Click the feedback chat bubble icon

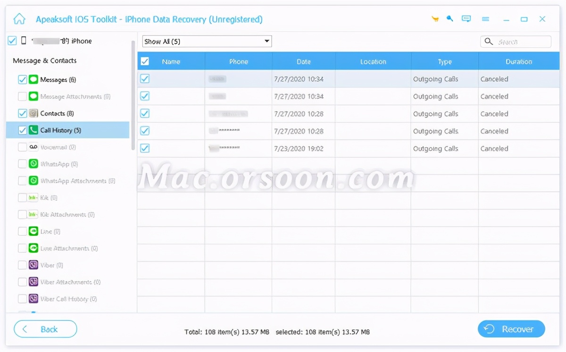pyautogui.click(x=466, y=18)
